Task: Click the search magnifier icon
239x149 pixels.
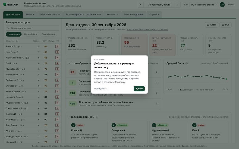Action: 8,28
